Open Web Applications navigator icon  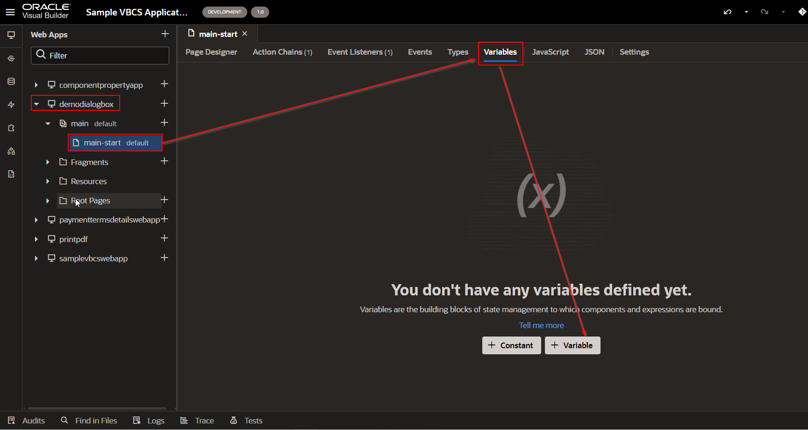11,35
